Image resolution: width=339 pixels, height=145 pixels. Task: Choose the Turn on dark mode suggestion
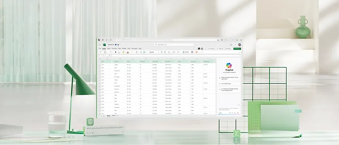(229, 83)
